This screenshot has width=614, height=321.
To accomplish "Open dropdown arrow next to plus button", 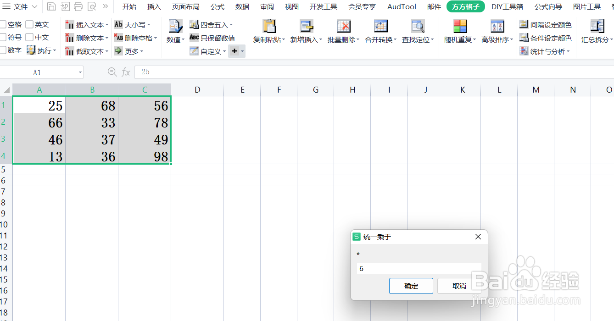I will coord(242,51).
